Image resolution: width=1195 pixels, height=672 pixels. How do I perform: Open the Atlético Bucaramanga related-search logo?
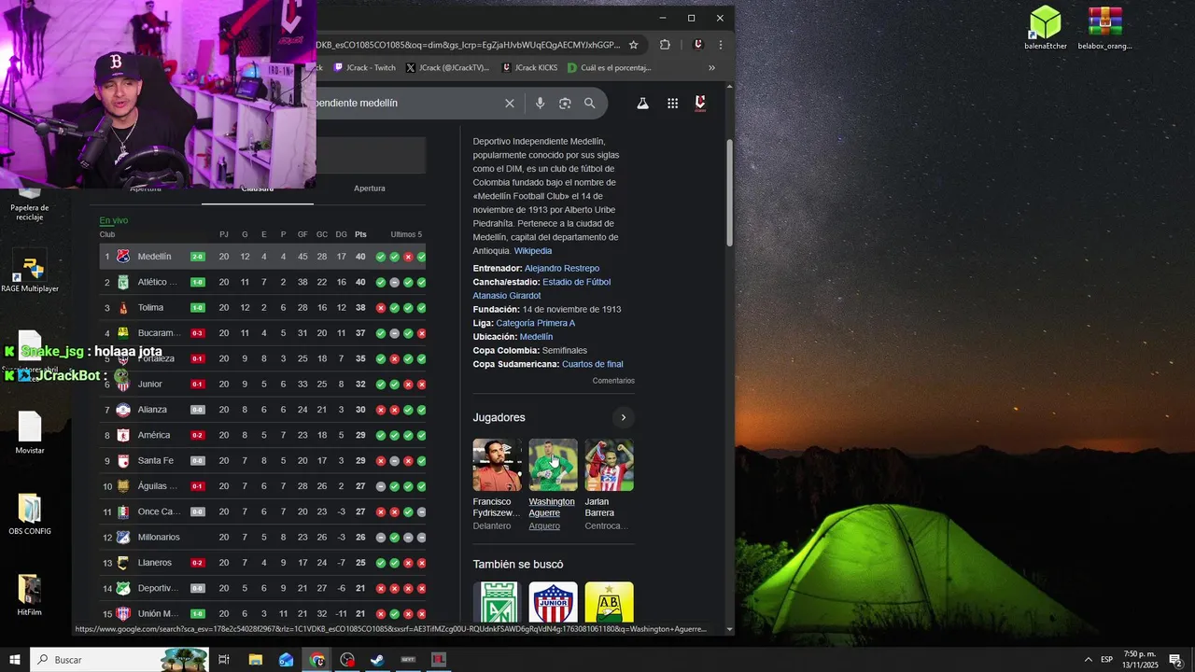tap(609, 602)
